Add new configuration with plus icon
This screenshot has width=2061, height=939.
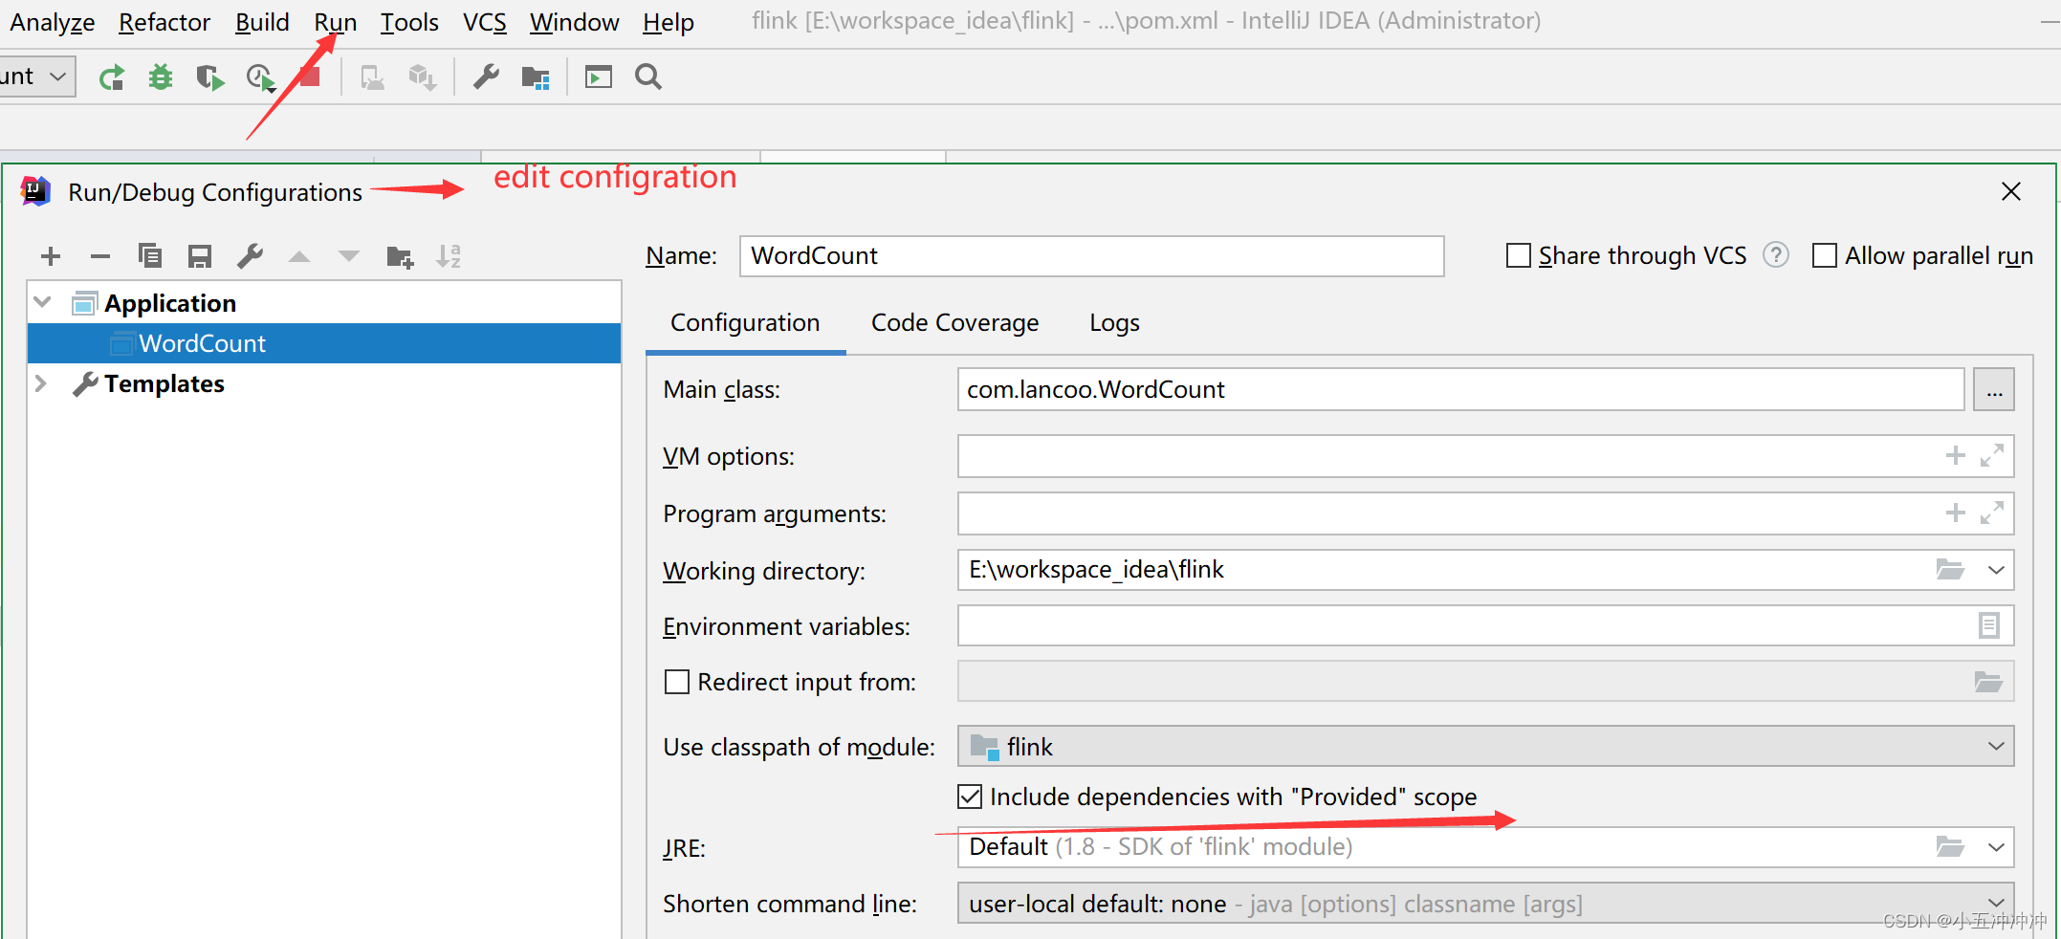(x=51, y=256)
